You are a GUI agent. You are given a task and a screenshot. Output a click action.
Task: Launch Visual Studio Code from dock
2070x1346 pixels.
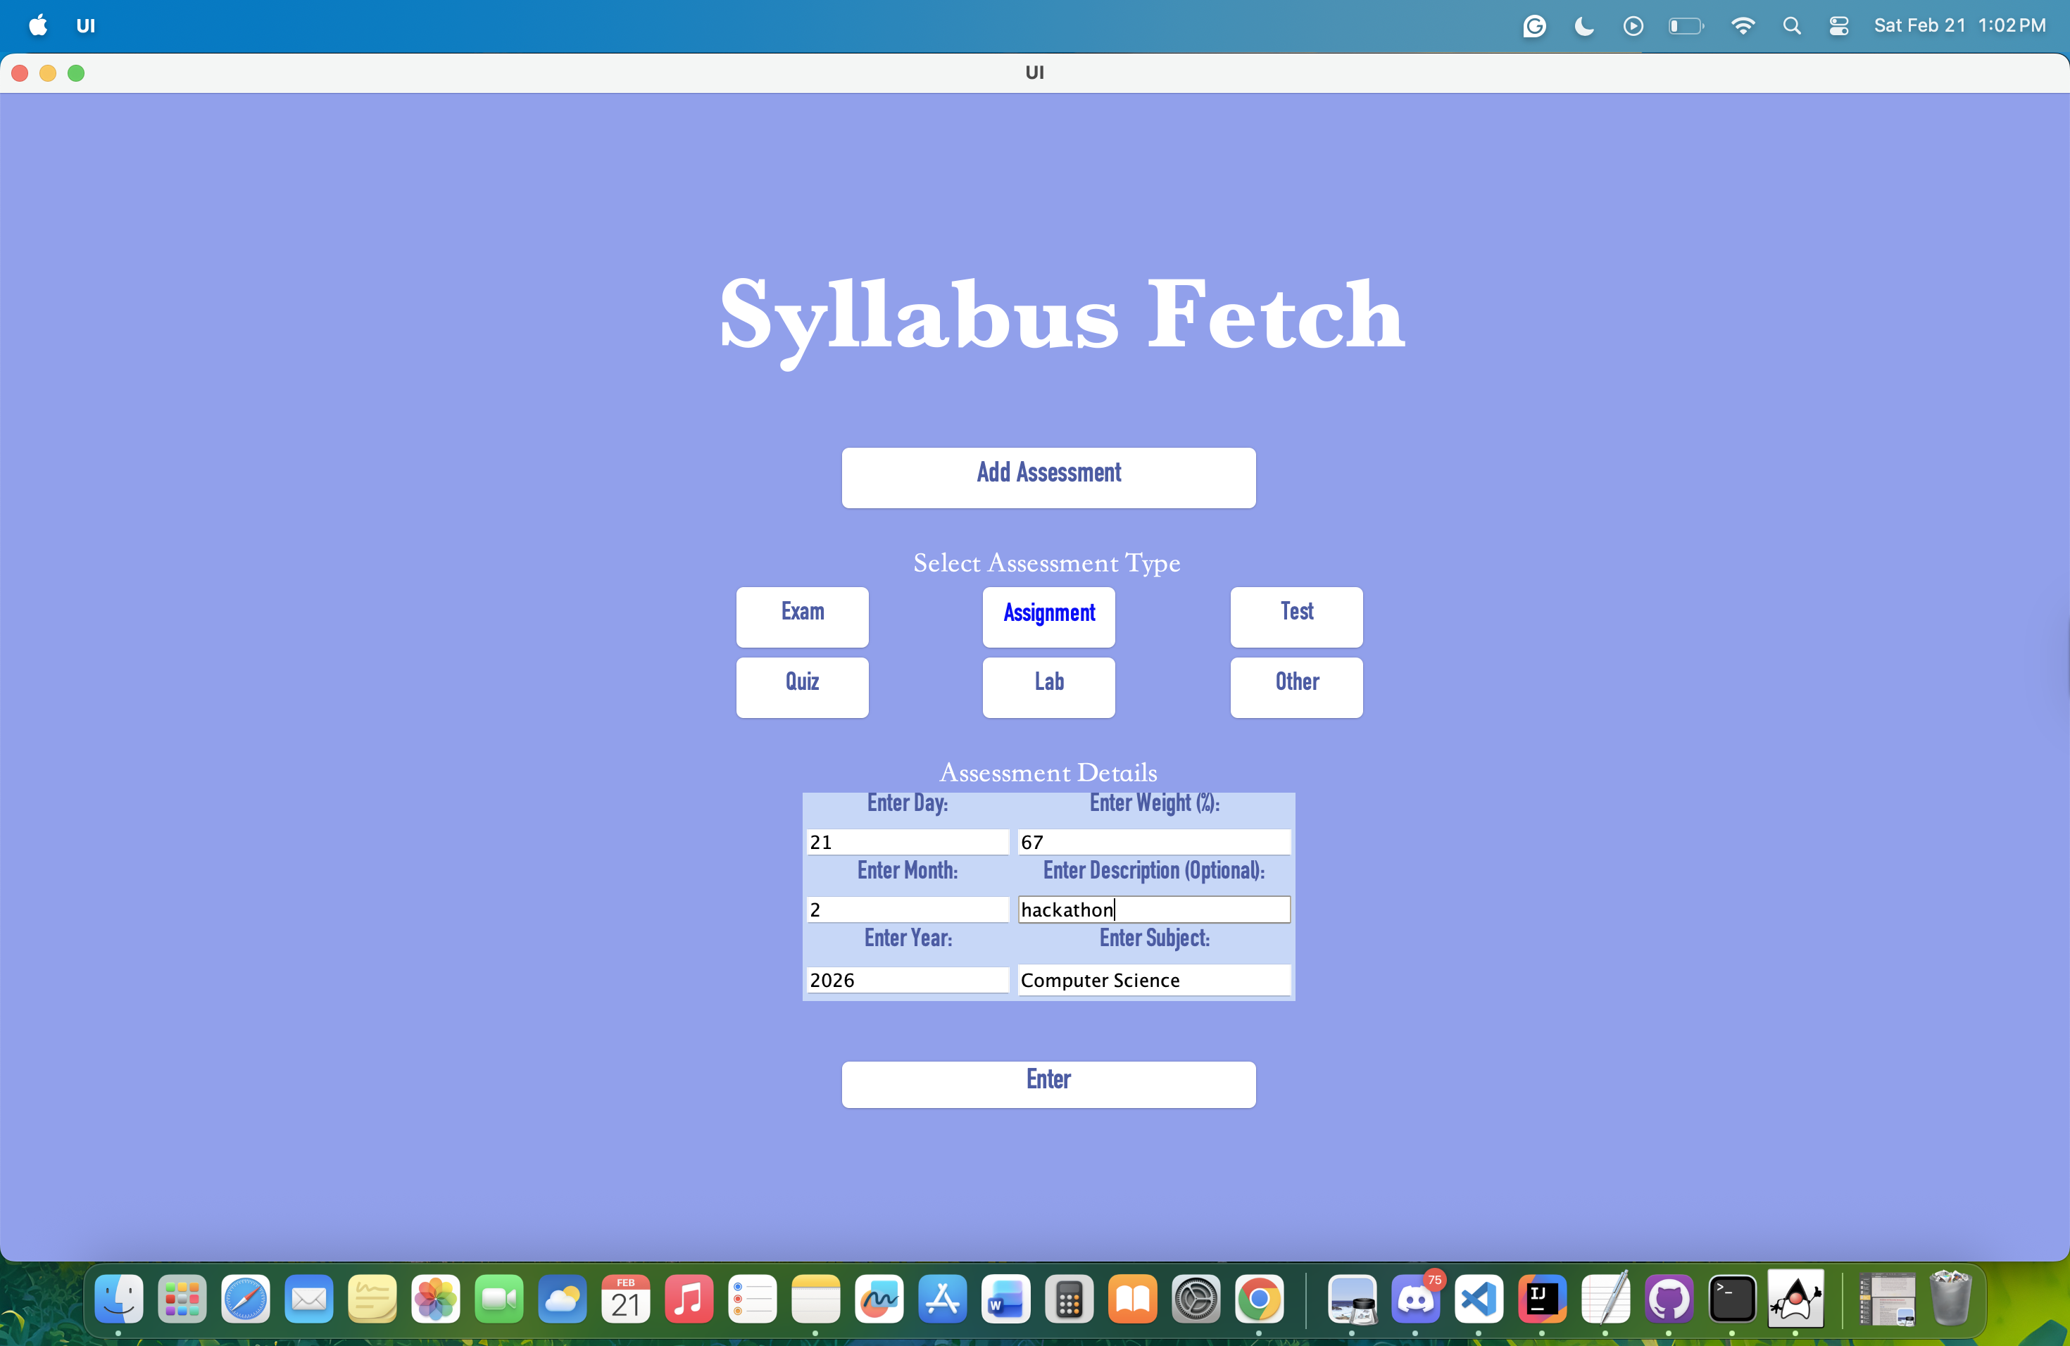pyautogui.click(x=1479, y=1300)
